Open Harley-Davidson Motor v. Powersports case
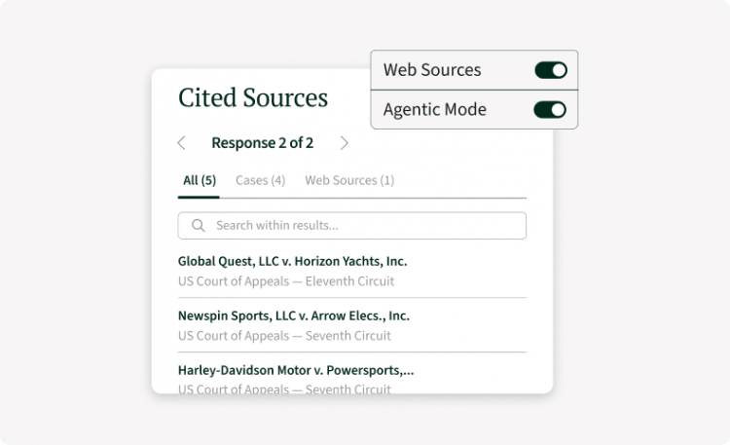The image size is (730, 445). [x=296, y=370]
